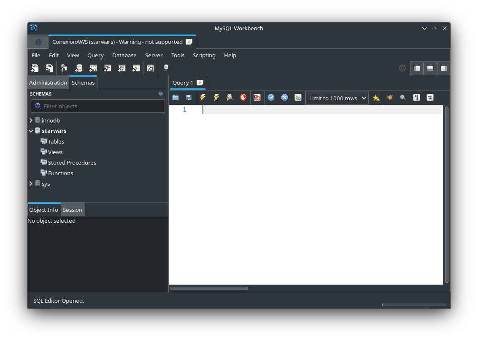478x341 pixels.
Task: Refresh the schemas list icon
Action: point(161,94)
